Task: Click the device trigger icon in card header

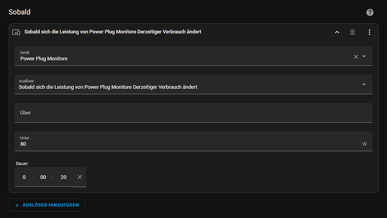Action: point(16,32)
